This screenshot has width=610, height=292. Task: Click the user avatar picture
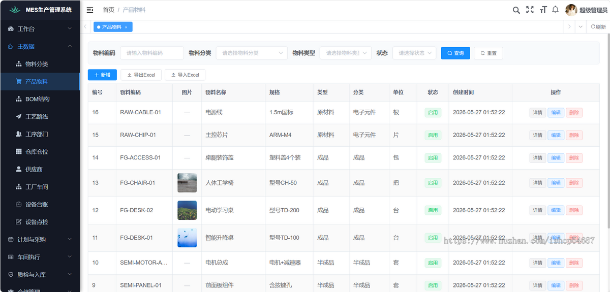[x=571, y=10]
